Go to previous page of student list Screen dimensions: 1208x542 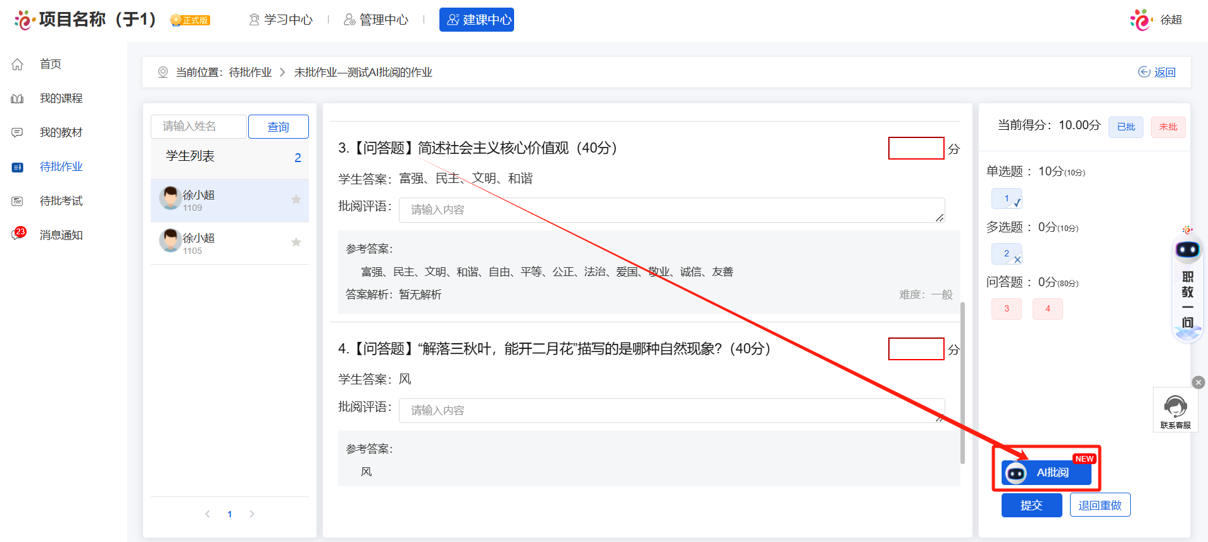coord(208,514)
